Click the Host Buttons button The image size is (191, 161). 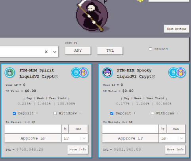click(177, 29)
